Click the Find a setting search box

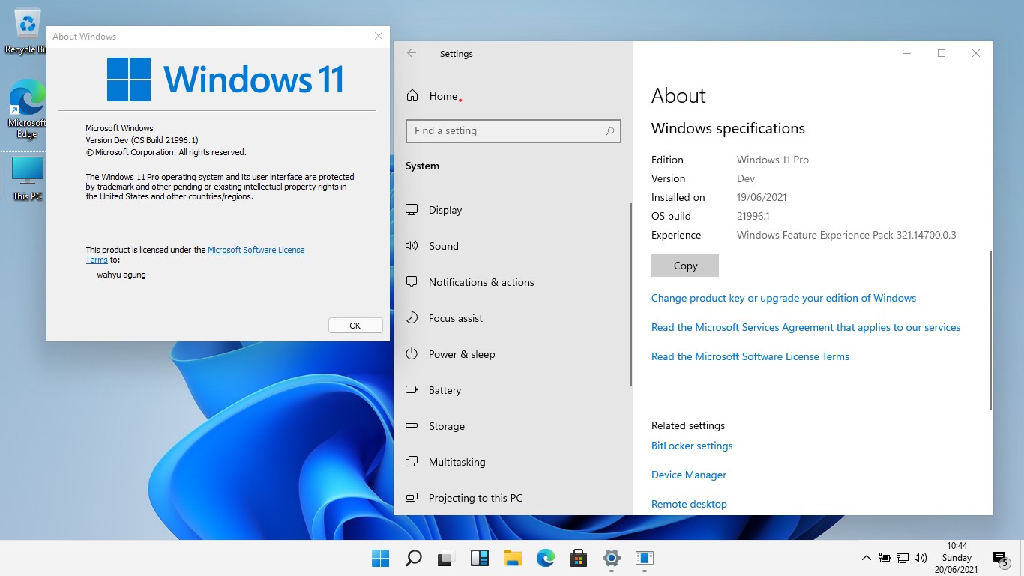pyautogui.click(x=513, y=130)
